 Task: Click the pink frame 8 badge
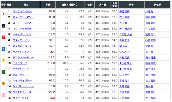tap(3, 95)
